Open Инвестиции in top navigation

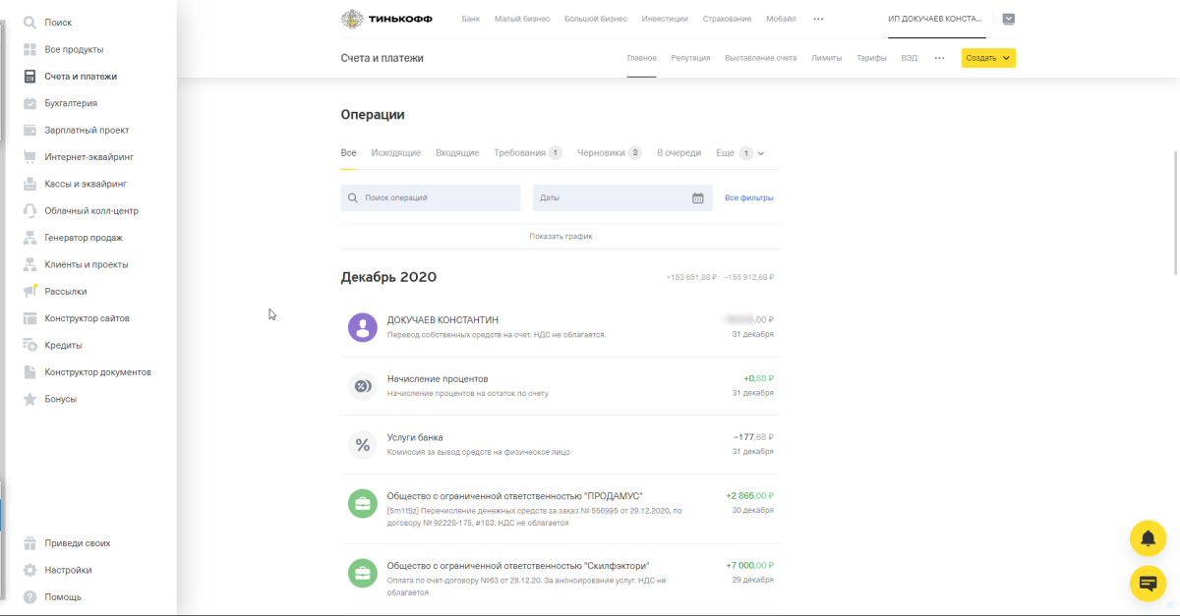pyautogui.click(x=665, y=19)
